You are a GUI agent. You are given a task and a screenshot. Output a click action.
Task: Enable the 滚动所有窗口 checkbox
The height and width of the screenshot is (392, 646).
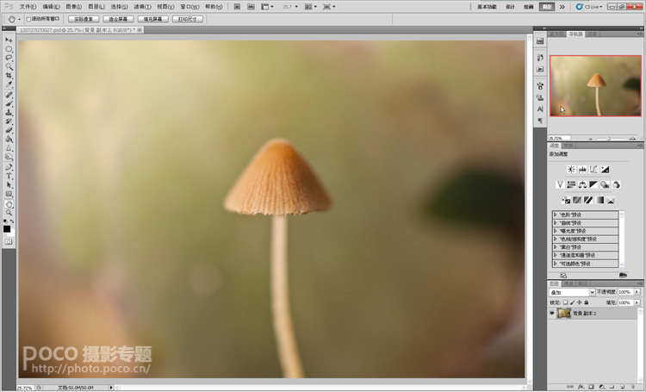(28, 18)
